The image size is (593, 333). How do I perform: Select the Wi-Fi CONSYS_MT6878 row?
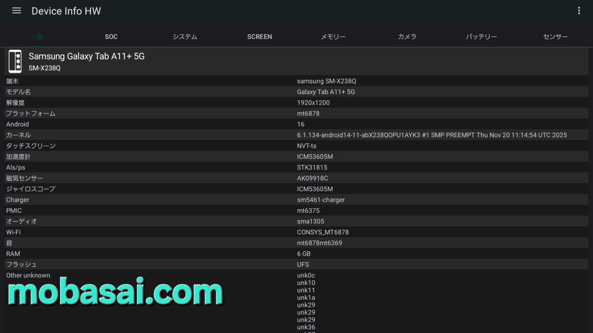pyautogui.click(x=296, y=232)
